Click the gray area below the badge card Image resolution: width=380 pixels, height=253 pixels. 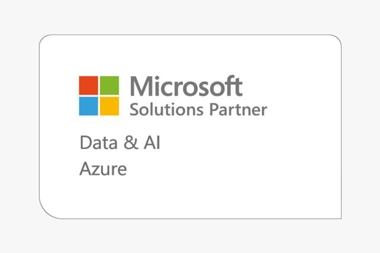pos(190,236)
